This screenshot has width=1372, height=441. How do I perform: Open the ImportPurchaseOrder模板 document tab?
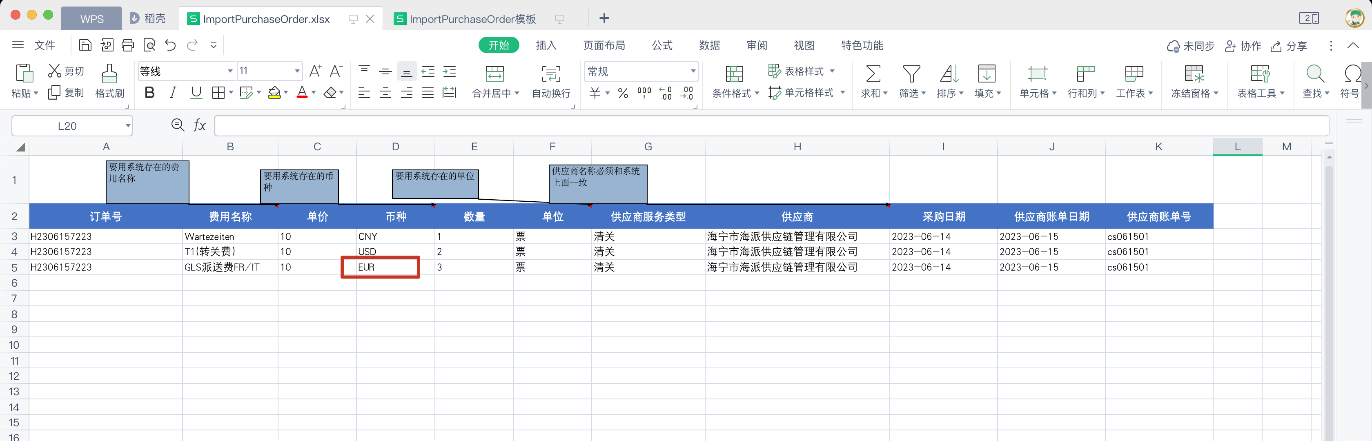tap(472, 19)
